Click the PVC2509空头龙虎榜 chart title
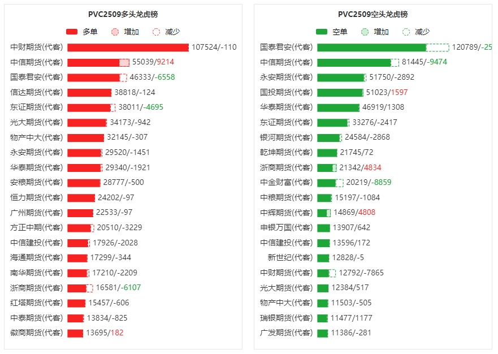498x354 pixels. point(373,14)
